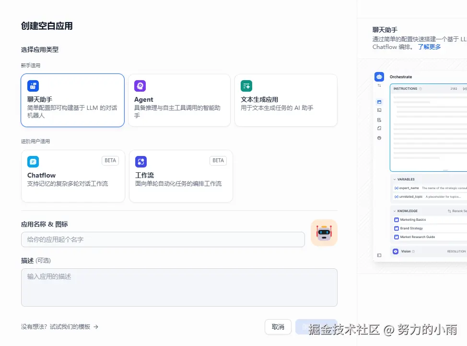Click the blue 聊天助手 robot icon

33,86
